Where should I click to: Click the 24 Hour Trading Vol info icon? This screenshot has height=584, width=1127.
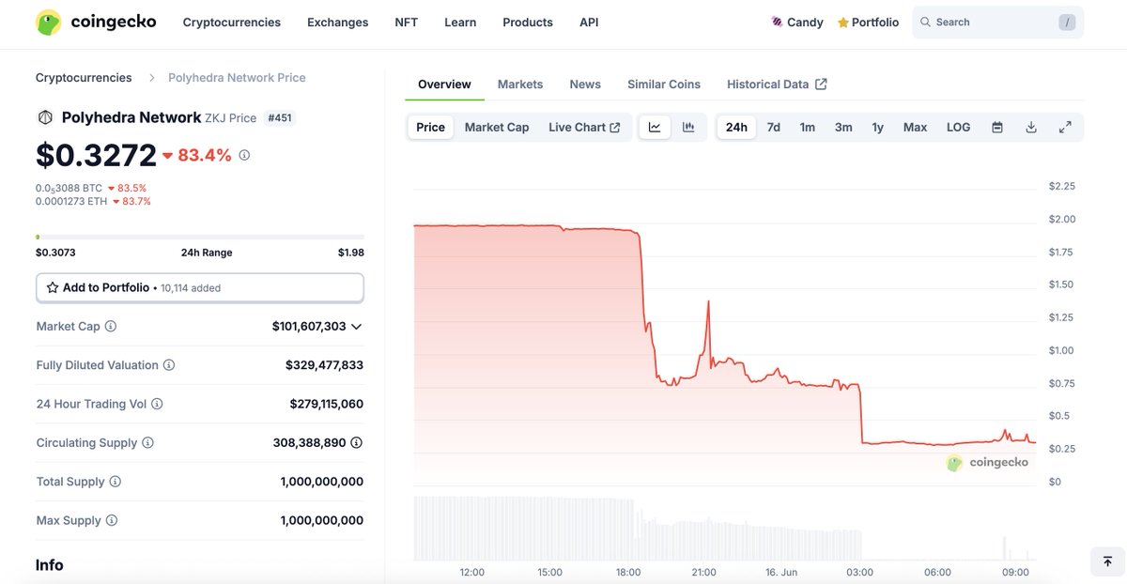tap(157, 404)
